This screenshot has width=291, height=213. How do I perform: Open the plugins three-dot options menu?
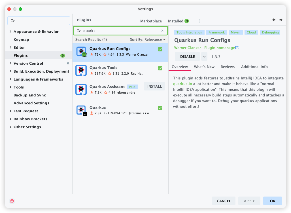(x=199, y=21)
